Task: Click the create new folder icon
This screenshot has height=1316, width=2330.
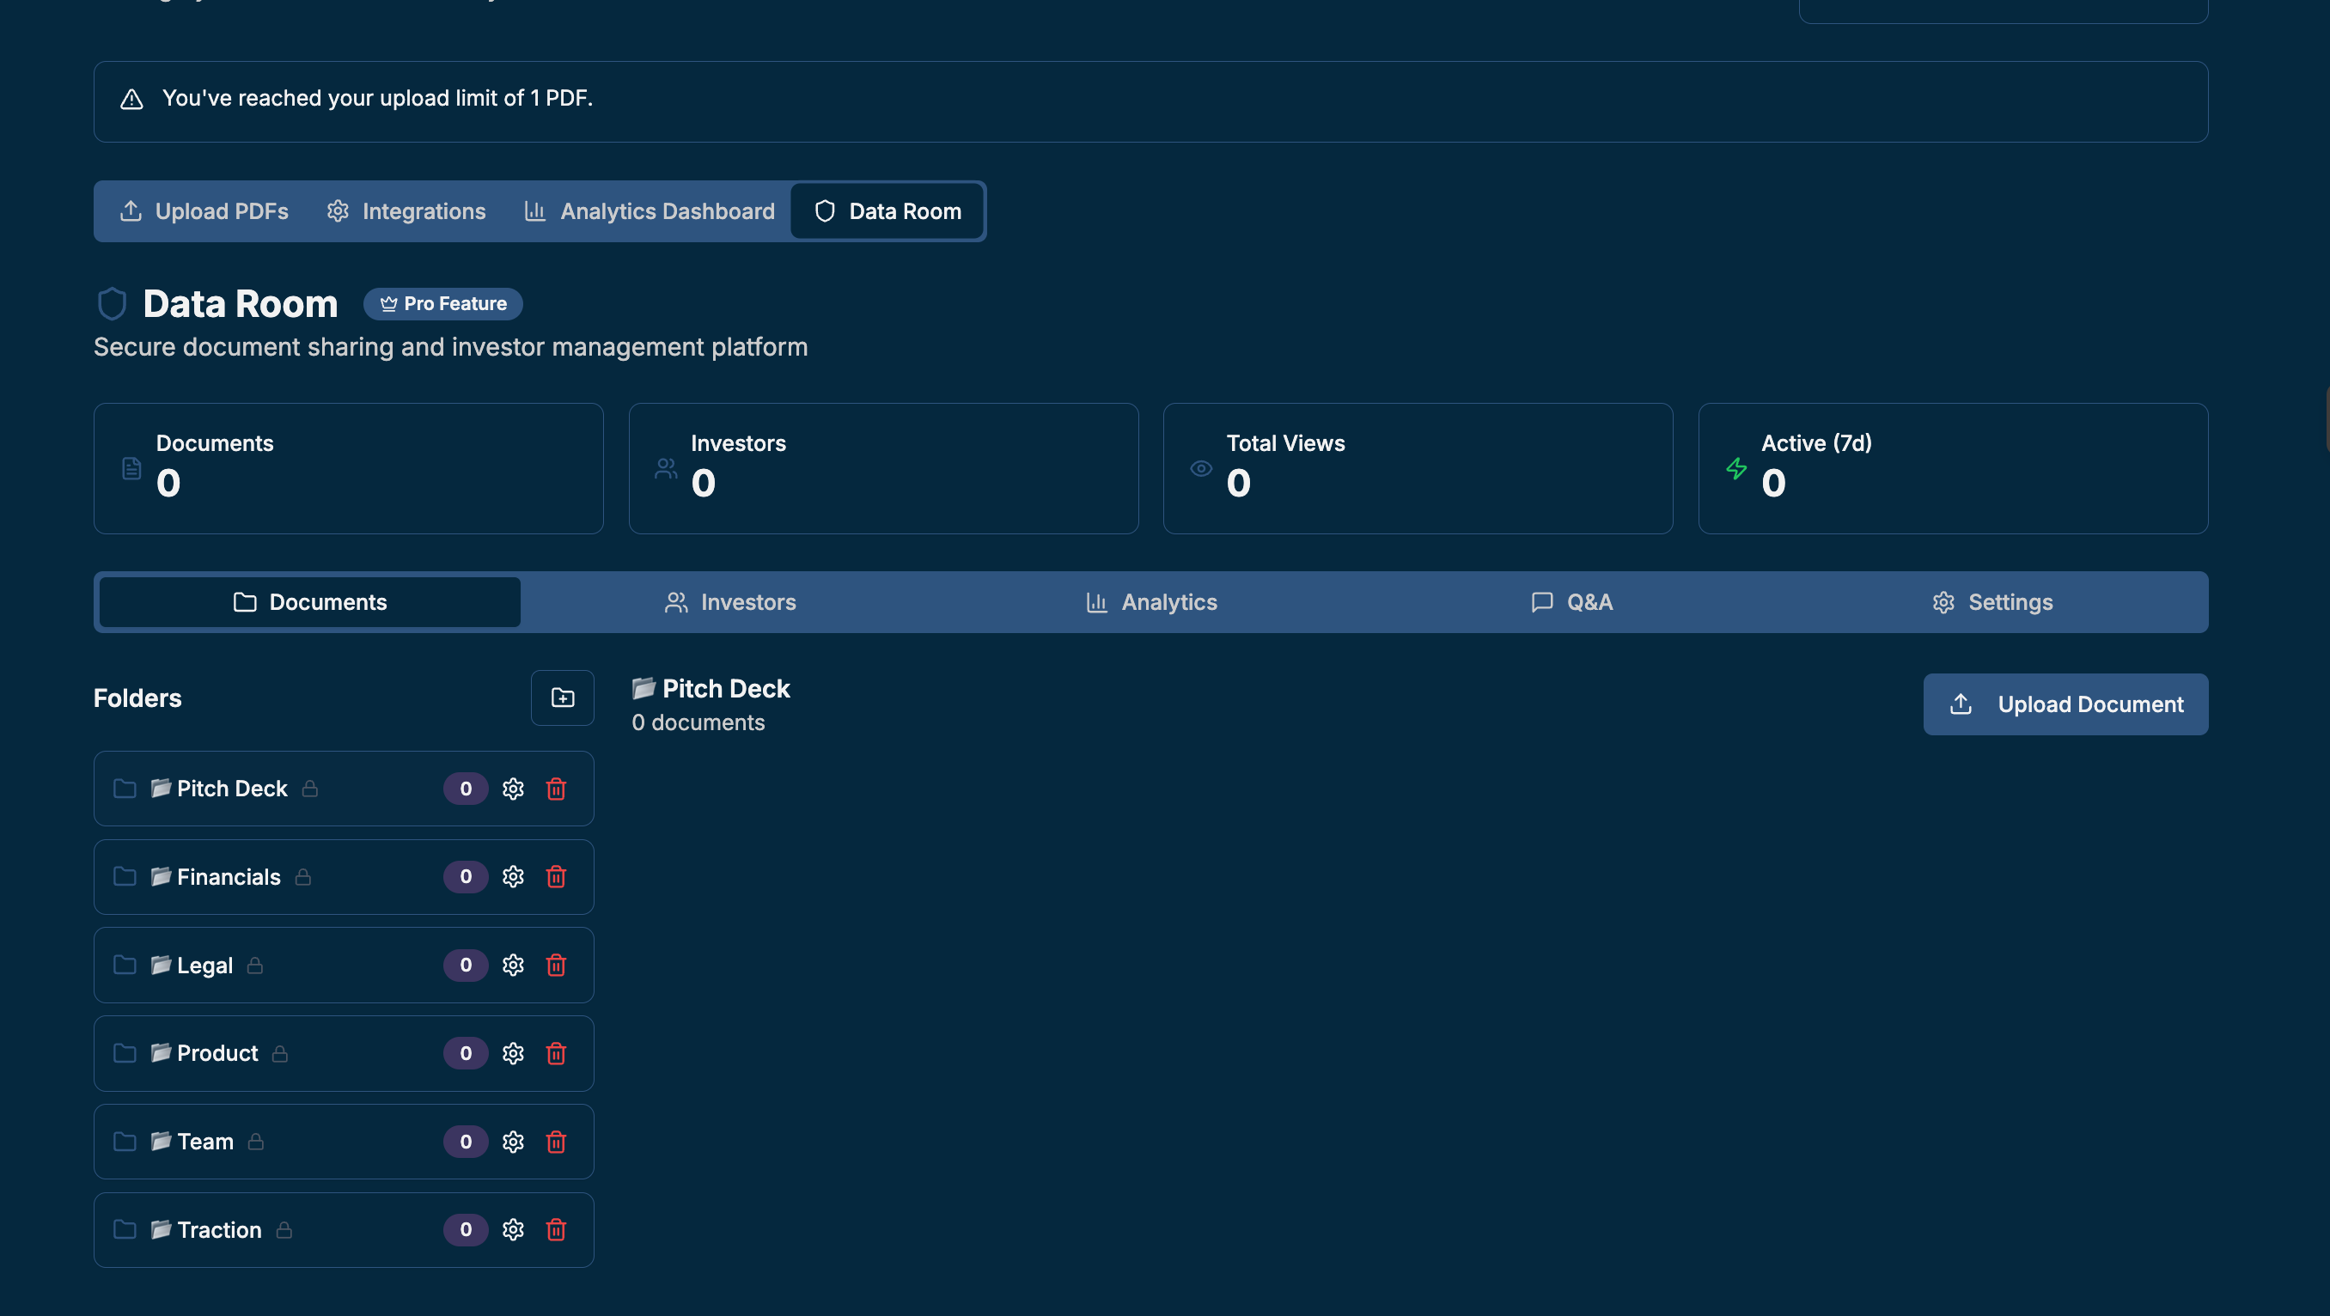Action: pyautogui.click(x=562, y=698)
